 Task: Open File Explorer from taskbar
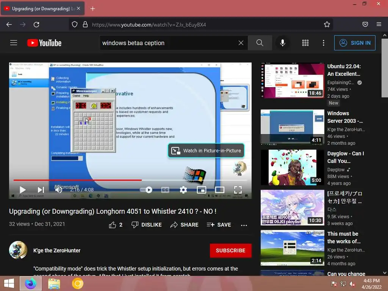(x=54, y=283)
